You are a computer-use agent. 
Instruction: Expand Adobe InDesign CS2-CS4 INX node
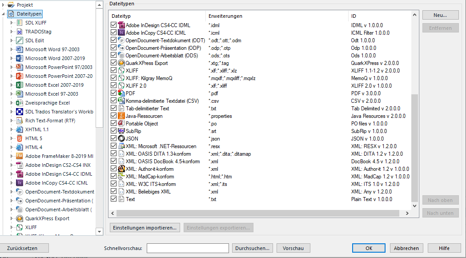click(12, 165)
